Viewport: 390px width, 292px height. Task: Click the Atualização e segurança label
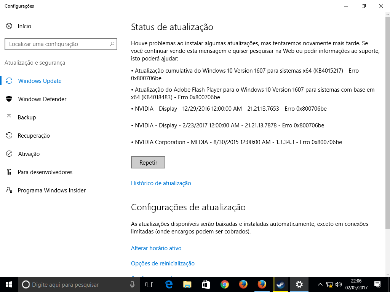coord(35,63)
